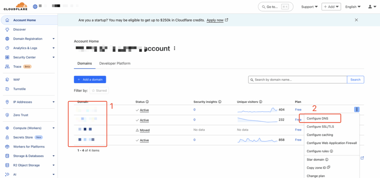Click the Free plan link in second row
Screen dimensions: 380x178
tap(298, 120)
